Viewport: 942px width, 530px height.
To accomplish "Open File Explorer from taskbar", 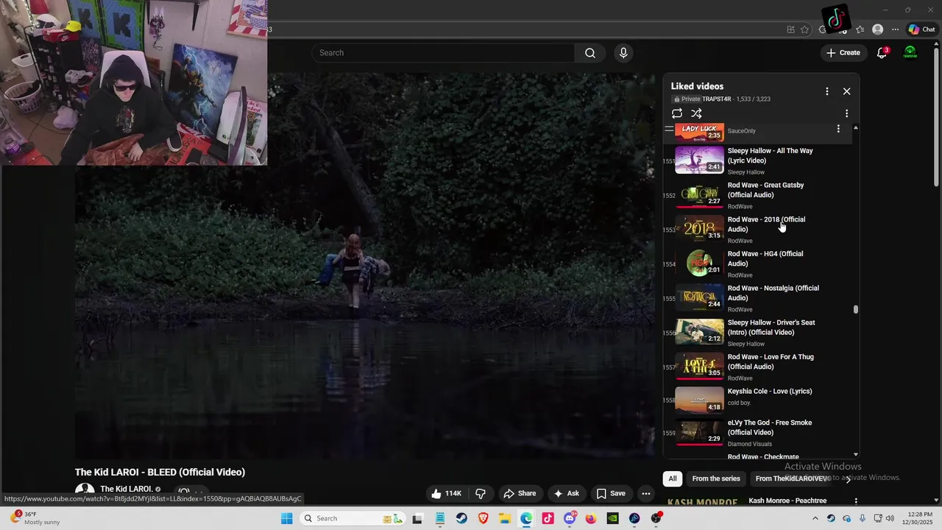I will tap(505, 518).
